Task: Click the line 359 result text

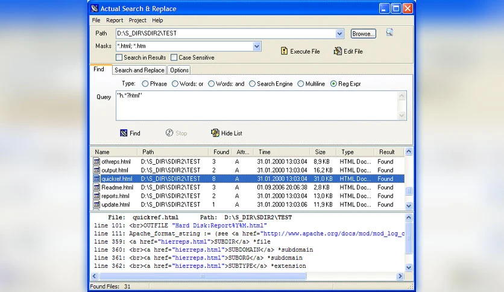Action: tap(182, 242)
